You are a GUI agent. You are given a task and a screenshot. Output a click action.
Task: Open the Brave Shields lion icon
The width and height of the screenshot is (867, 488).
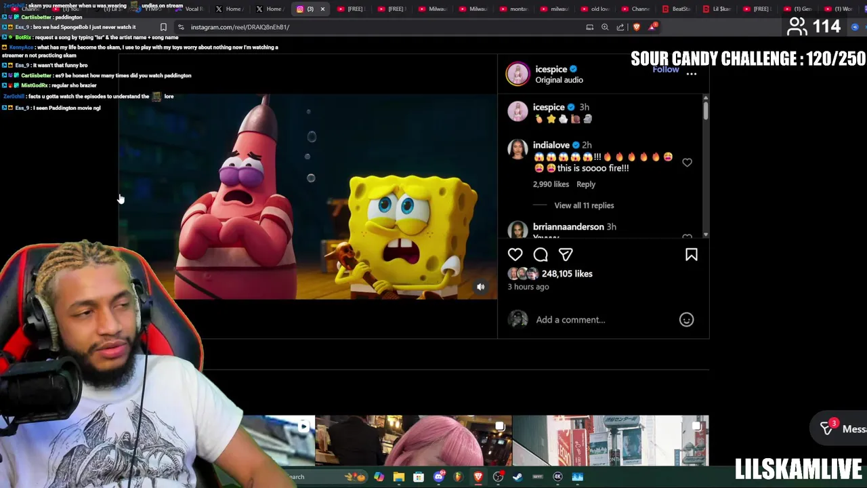tap(637, 27)
